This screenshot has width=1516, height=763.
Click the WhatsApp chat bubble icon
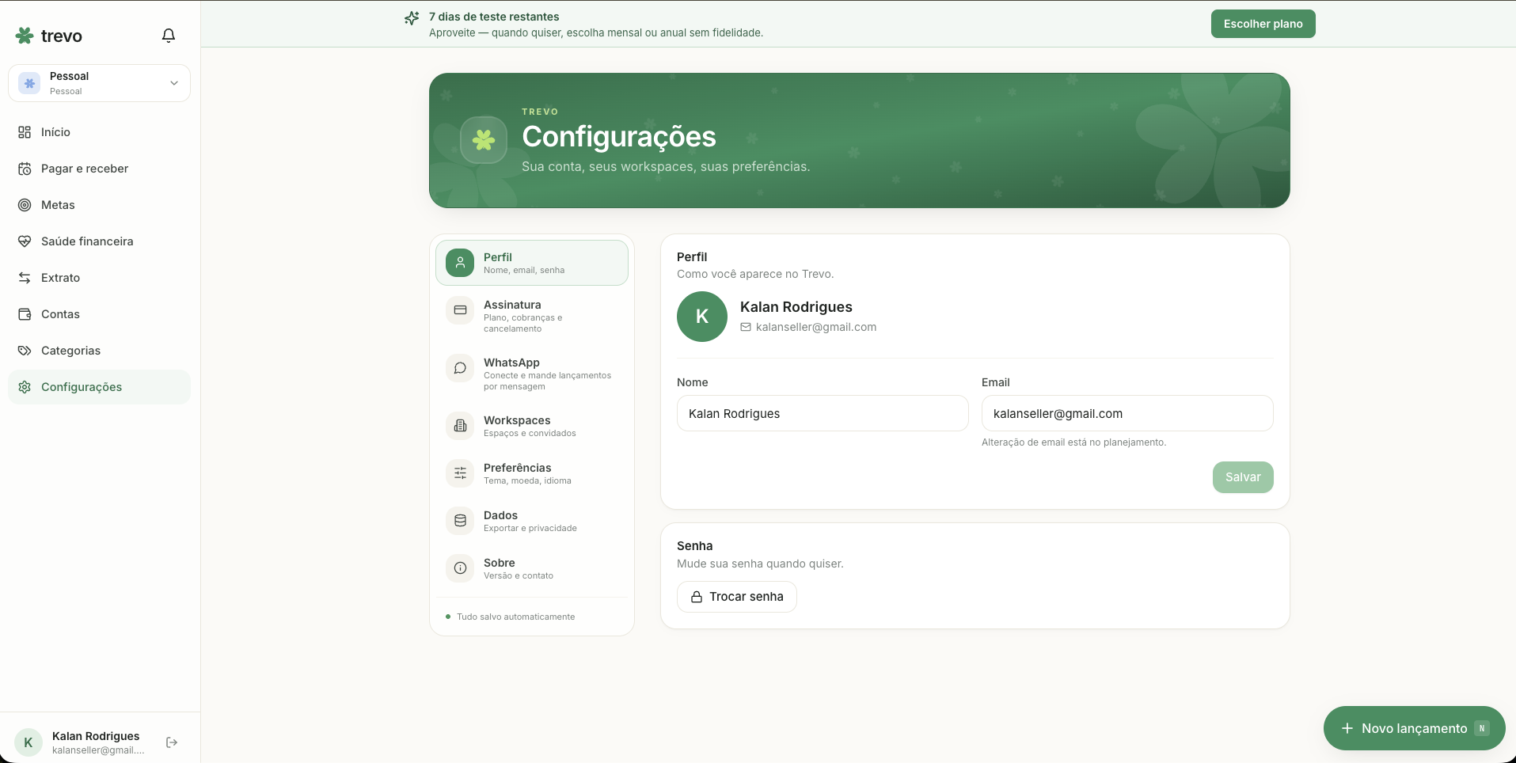pyautogui.click(x=460, y=368)
